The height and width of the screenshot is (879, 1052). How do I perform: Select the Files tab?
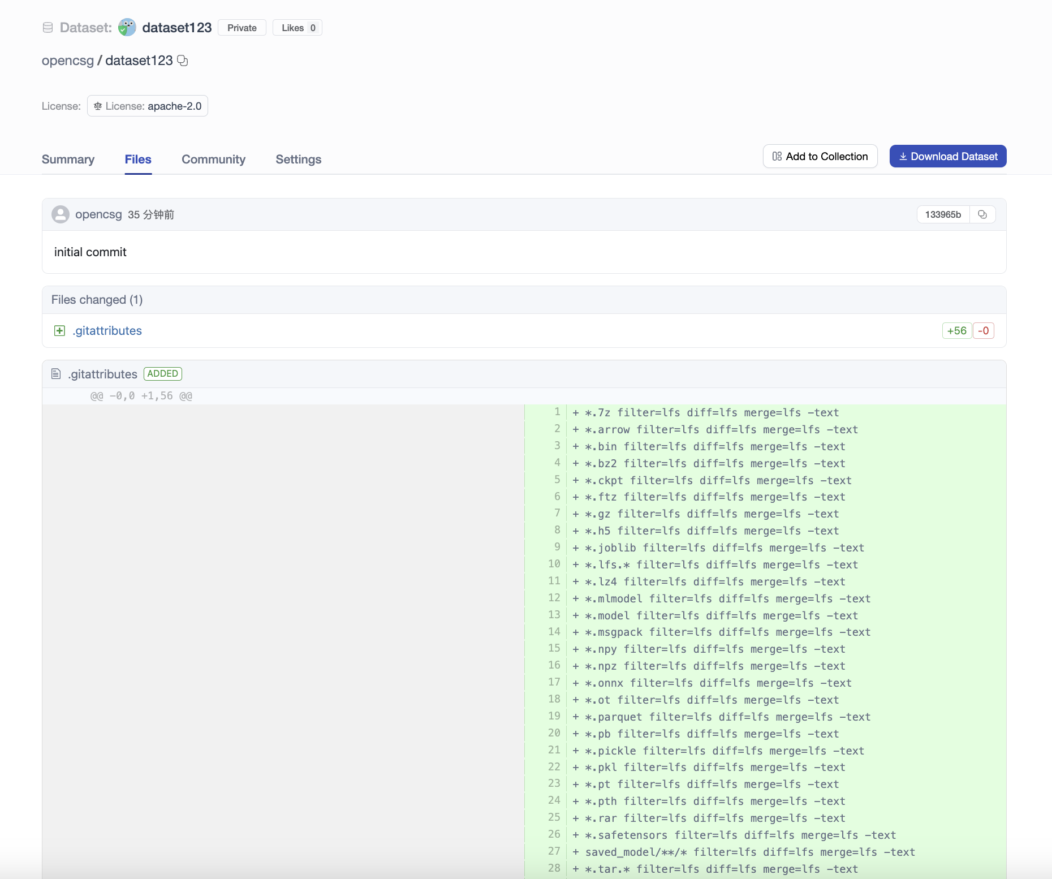138,160
